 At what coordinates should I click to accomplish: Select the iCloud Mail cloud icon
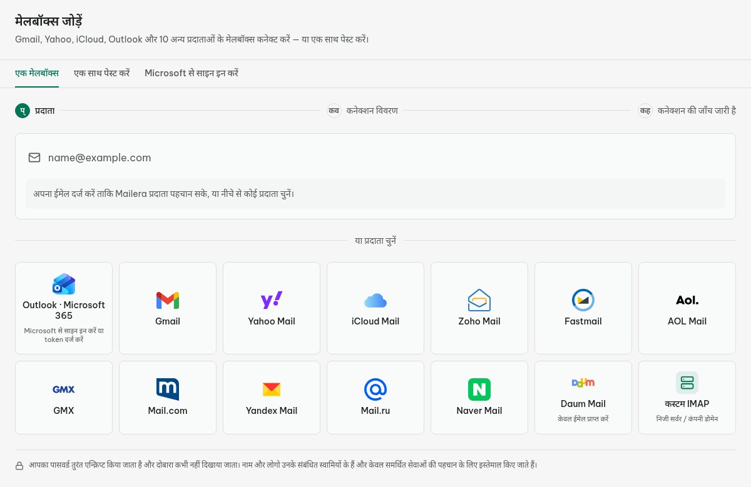(375, 300)
